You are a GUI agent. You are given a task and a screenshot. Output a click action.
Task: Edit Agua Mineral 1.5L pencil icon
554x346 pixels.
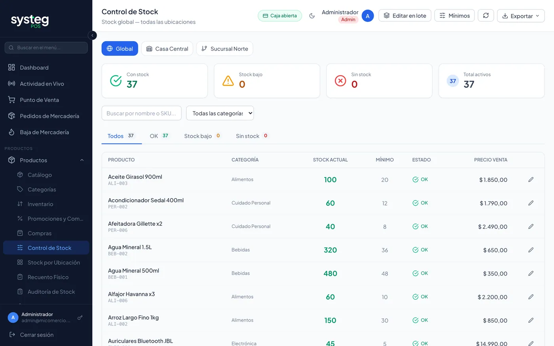pyautogui.click(x=531, y=250)
